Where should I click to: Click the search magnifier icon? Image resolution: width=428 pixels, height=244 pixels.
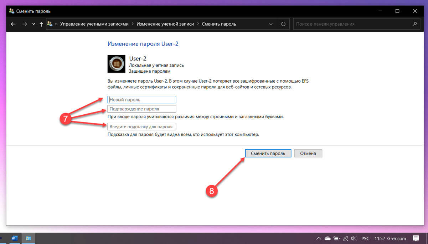tap(414, 24)
